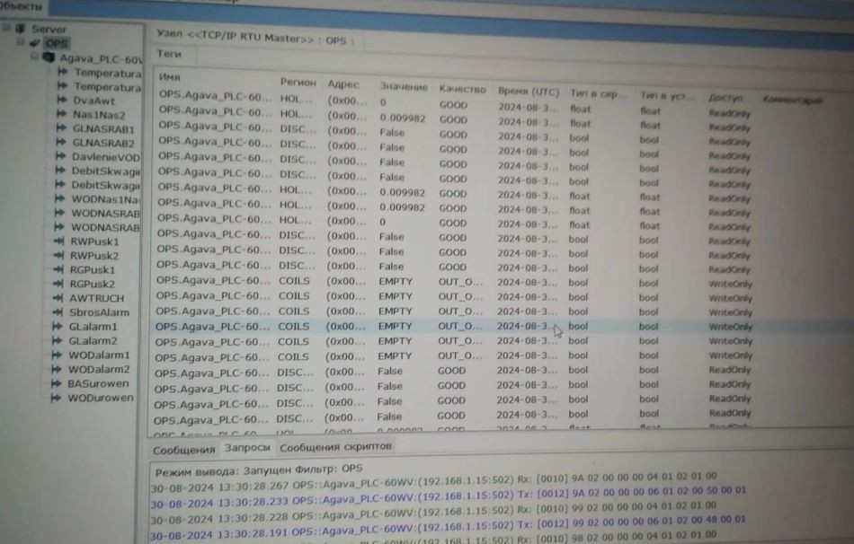The height and width of the screenshot is (544, 854).
Task: Collapse the OPS tree node
Action: pyautogui.click(x=21, y=43)
